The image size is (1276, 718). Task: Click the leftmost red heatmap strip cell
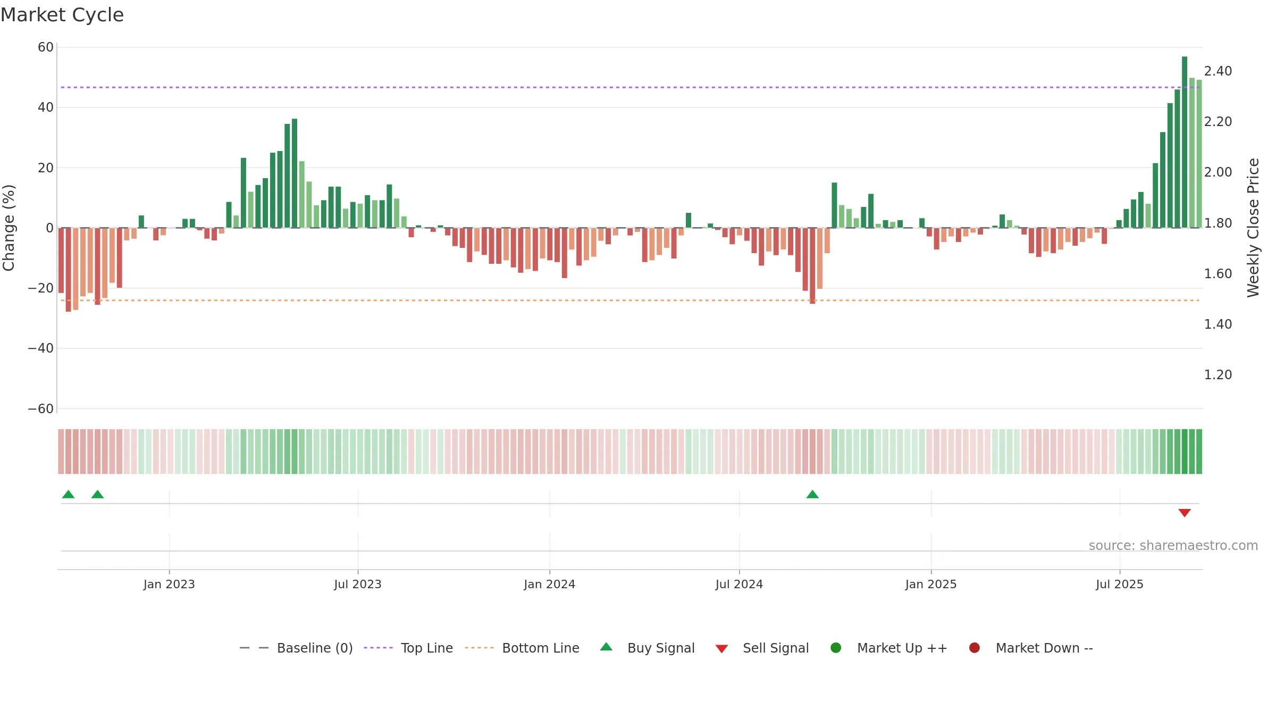61,452
